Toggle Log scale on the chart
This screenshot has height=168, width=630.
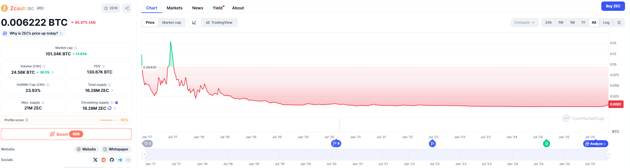click(x=606, y=23)
